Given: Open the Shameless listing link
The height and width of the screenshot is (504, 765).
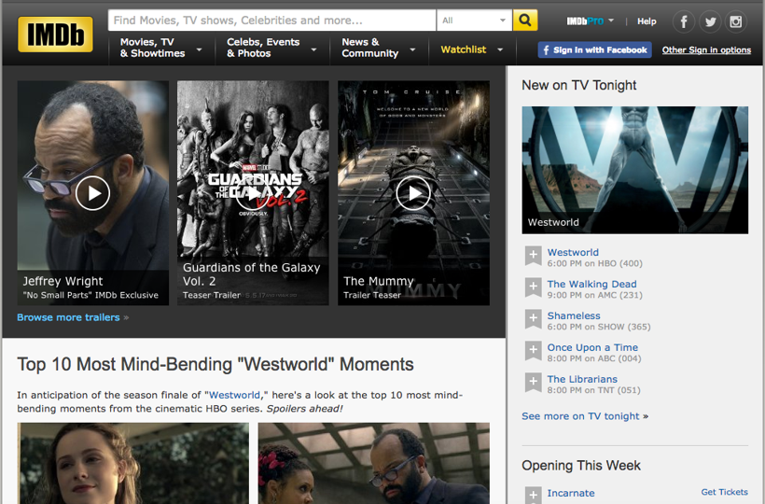Looking at the screenshot, I should pos(574,315).
